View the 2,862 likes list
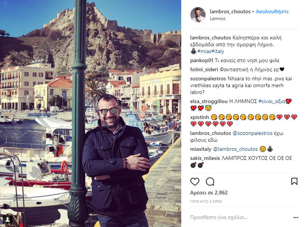The image size is (308, 227). 209,193
